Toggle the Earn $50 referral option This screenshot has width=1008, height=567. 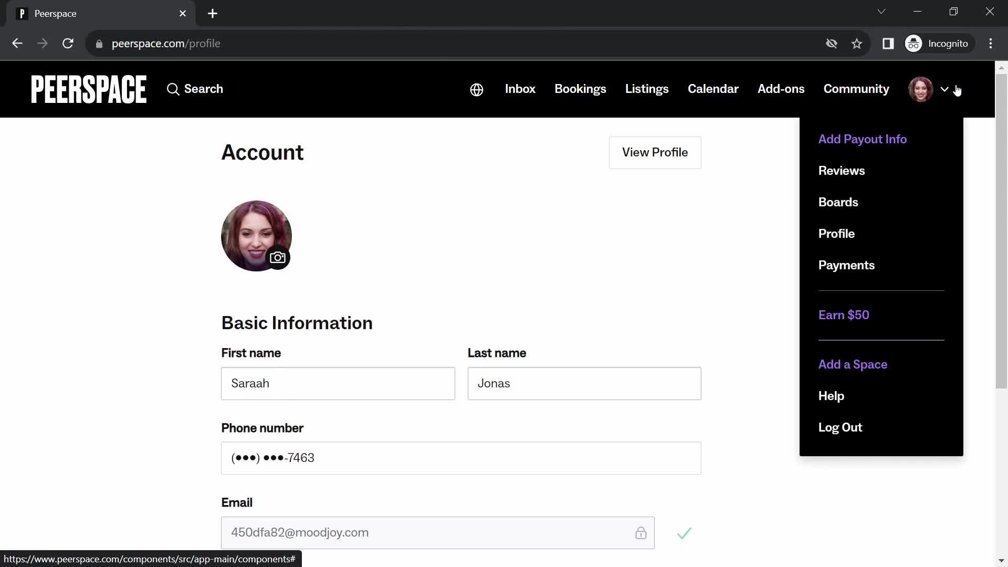[x=844, y=315]
